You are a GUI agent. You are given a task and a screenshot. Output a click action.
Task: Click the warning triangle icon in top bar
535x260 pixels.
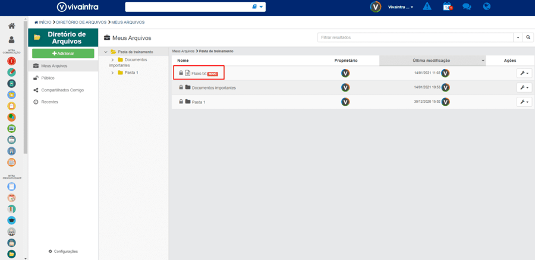[x=427, y=7]
